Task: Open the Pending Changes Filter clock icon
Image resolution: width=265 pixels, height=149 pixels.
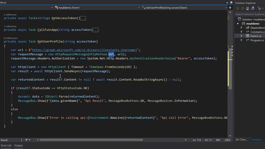Action: [260, 8]
